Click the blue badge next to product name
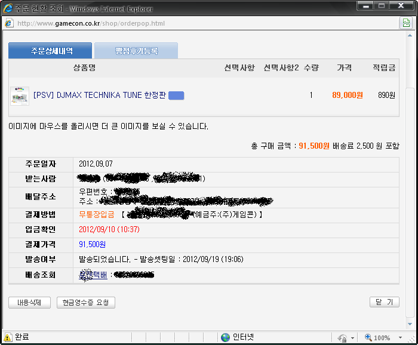Image resolution: width=418 pixels, height=345 pixels. coord(176,96)
